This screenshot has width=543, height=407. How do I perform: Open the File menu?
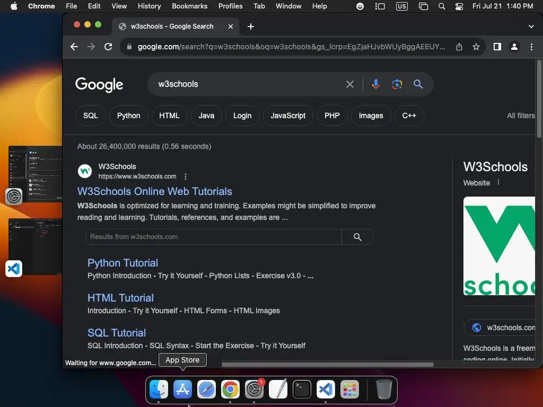coord(72,6)
